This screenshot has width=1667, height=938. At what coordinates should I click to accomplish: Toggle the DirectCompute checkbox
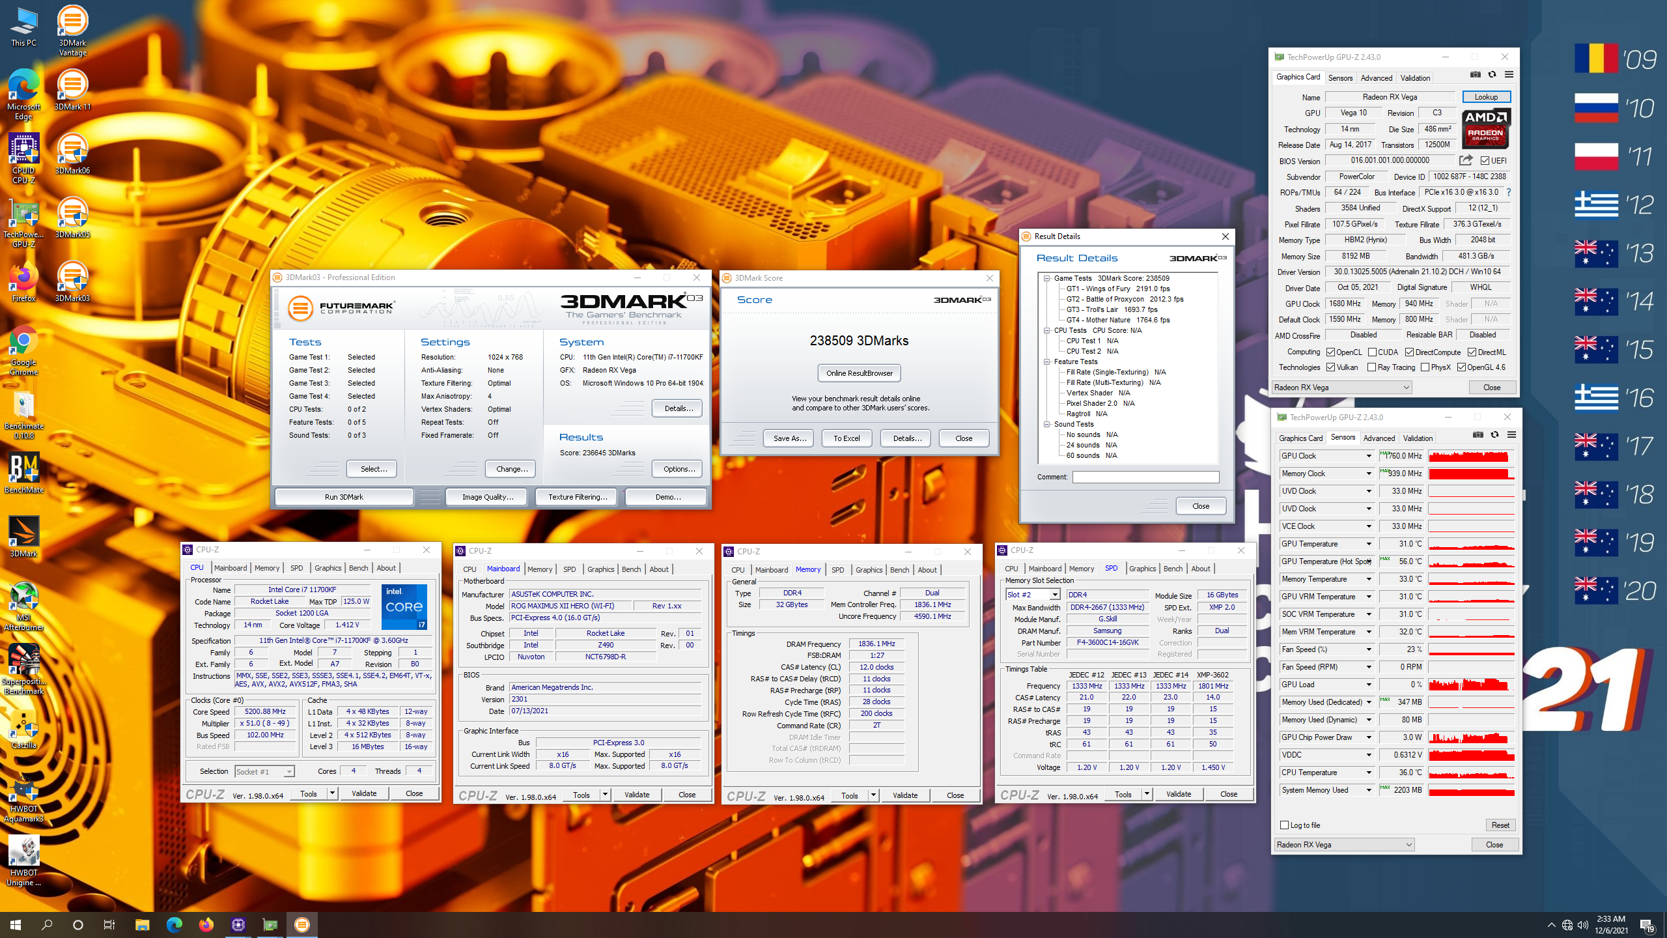[x=1410, y=352]
